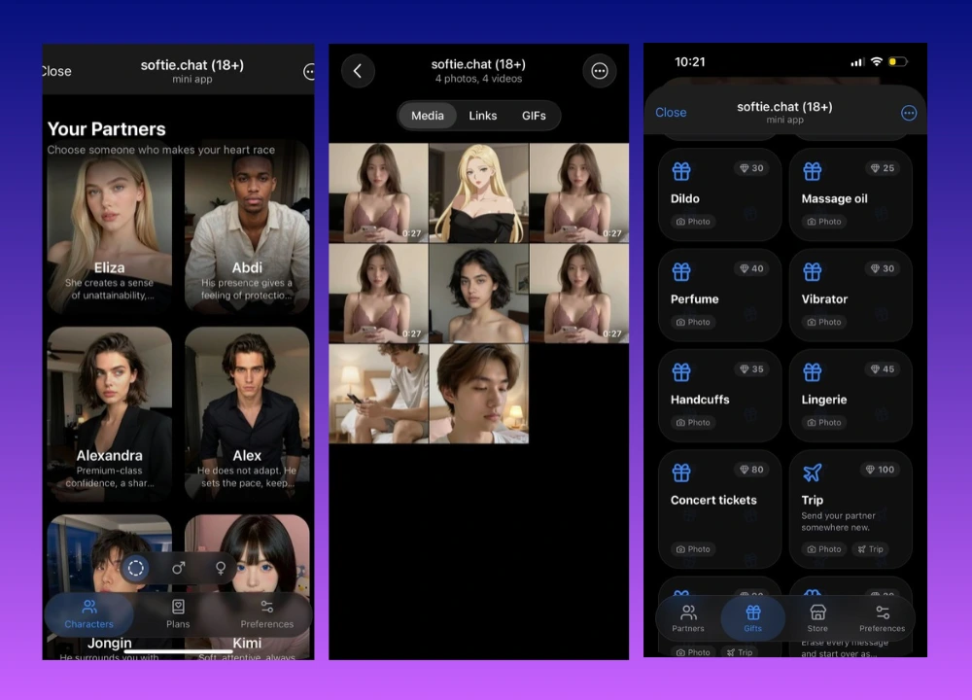972x700 pixels.
Task: Switch to the Characters tab
Action: tap(89, 613)
